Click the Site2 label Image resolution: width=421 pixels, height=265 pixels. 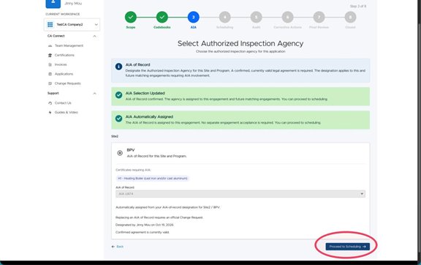[115, 136]
